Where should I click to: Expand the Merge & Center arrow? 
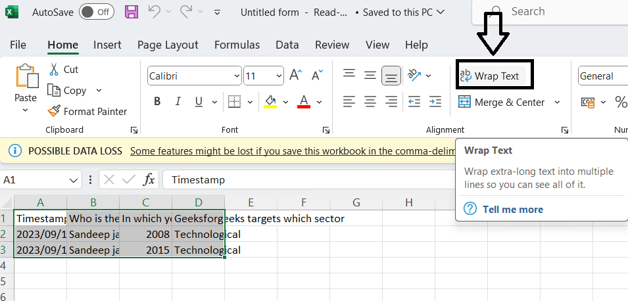(557, 103)
